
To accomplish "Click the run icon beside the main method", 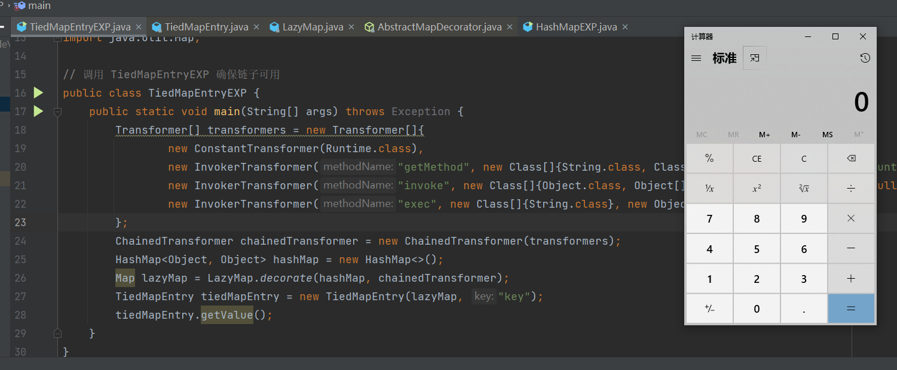I will (x=38, y=111).
